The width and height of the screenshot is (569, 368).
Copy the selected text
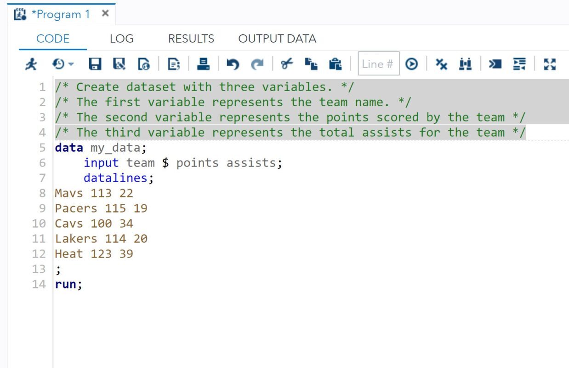[311, 64]
